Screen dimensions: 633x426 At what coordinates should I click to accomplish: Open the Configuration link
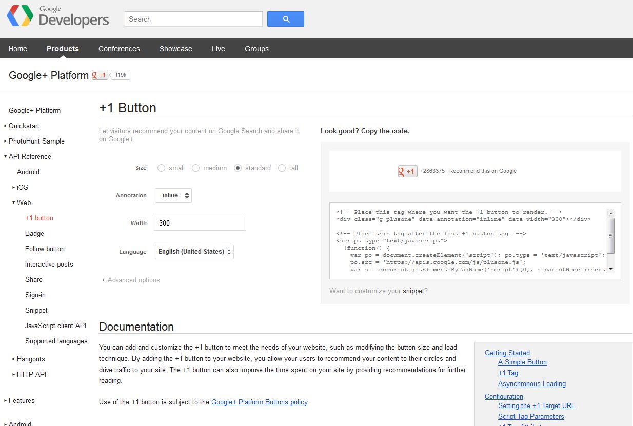[504, 397]
